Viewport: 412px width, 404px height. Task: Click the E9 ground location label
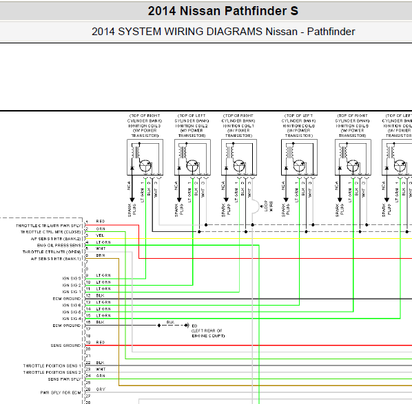click(x=208, y=331)
